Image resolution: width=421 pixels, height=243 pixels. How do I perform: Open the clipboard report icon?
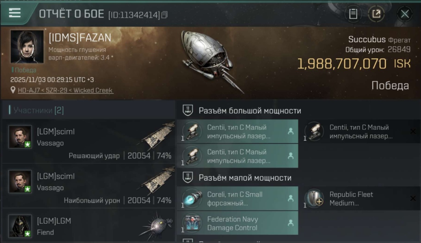pos(353,14)
